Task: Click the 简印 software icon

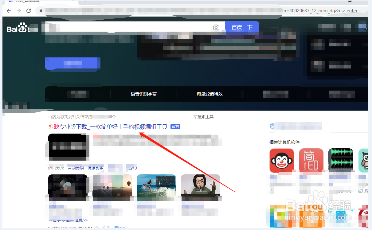Action: click(x=311, y=161)
